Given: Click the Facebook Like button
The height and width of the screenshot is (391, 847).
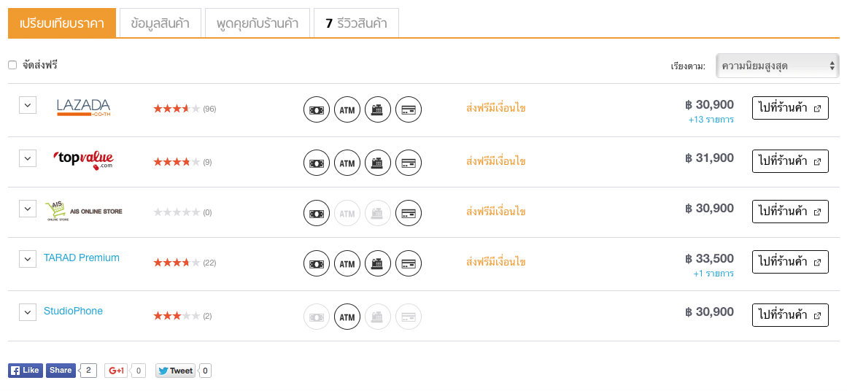Looking at the screenshot, I should (26, 371).
